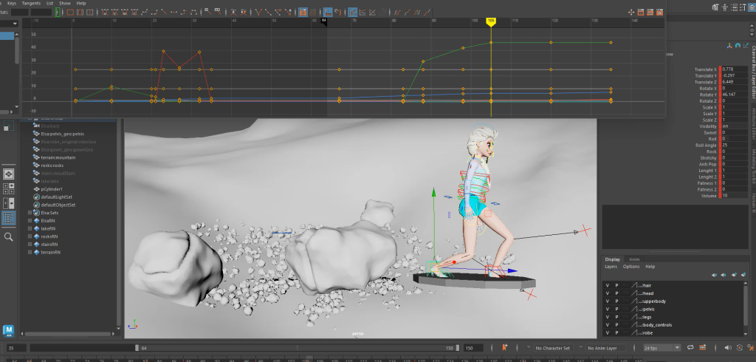This screenshot has height=362, width=756.
Task: Select the Visibility channel label
Action: coord(708,126)
